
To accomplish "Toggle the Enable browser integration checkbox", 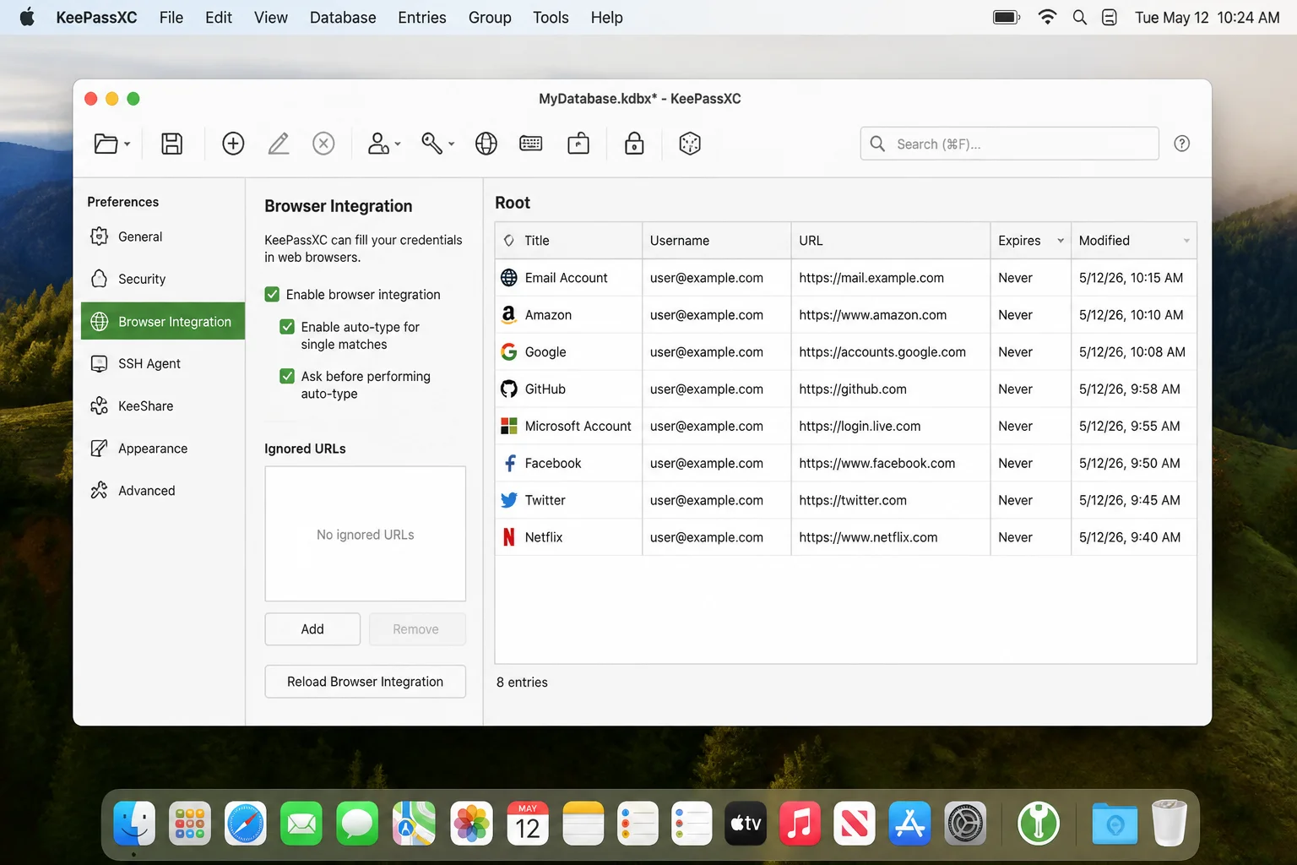I will tap(272, 295).
